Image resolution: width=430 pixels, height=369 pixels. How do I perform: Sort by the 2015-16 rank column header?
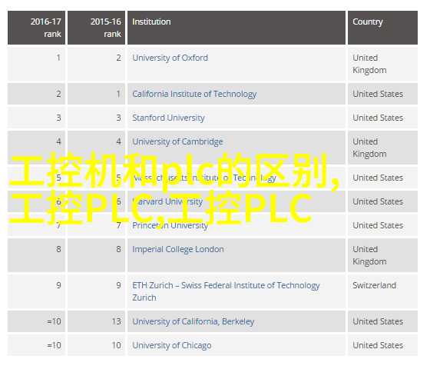[96, 28]
